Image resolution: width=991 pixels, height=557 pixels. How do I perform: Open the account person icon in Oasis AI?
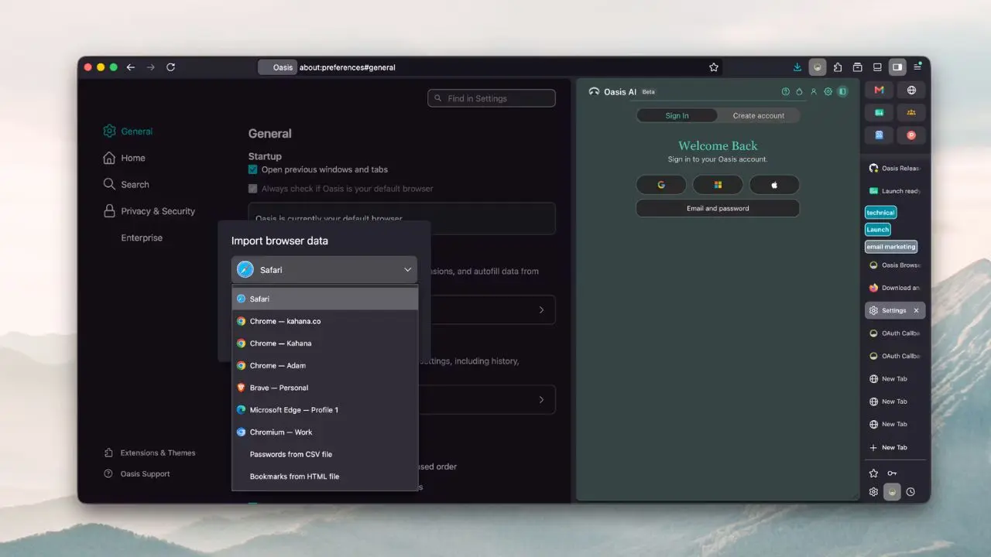(x=814, y=91)
